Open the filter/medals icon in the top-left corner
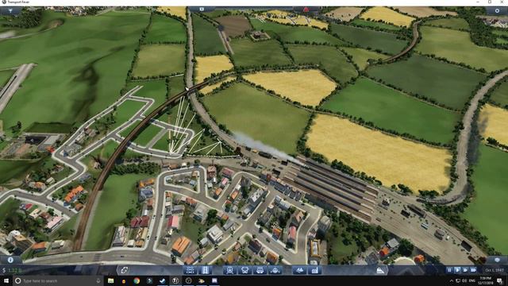Viewport: 508px width, 286px height. point(10,10)
